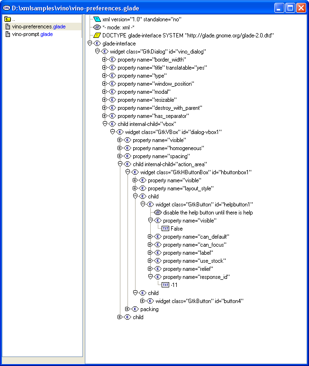The width and height of the screenshot is (309, 366).
Task: Click the glade-interface element icon
Action: [97, 44]
